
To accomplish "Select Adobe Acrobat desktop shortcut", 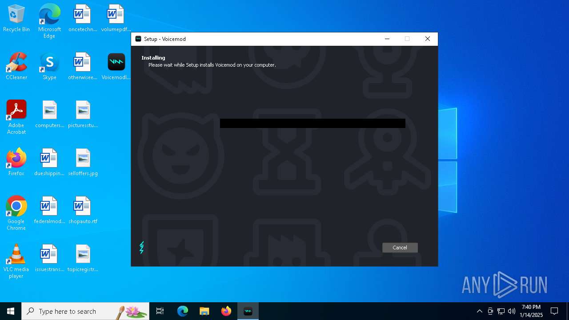I will [x=16, y=117].
